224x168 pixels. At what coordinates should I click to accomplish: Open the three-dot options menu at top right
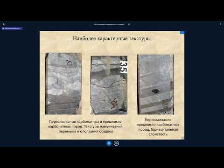coord(221,24)
